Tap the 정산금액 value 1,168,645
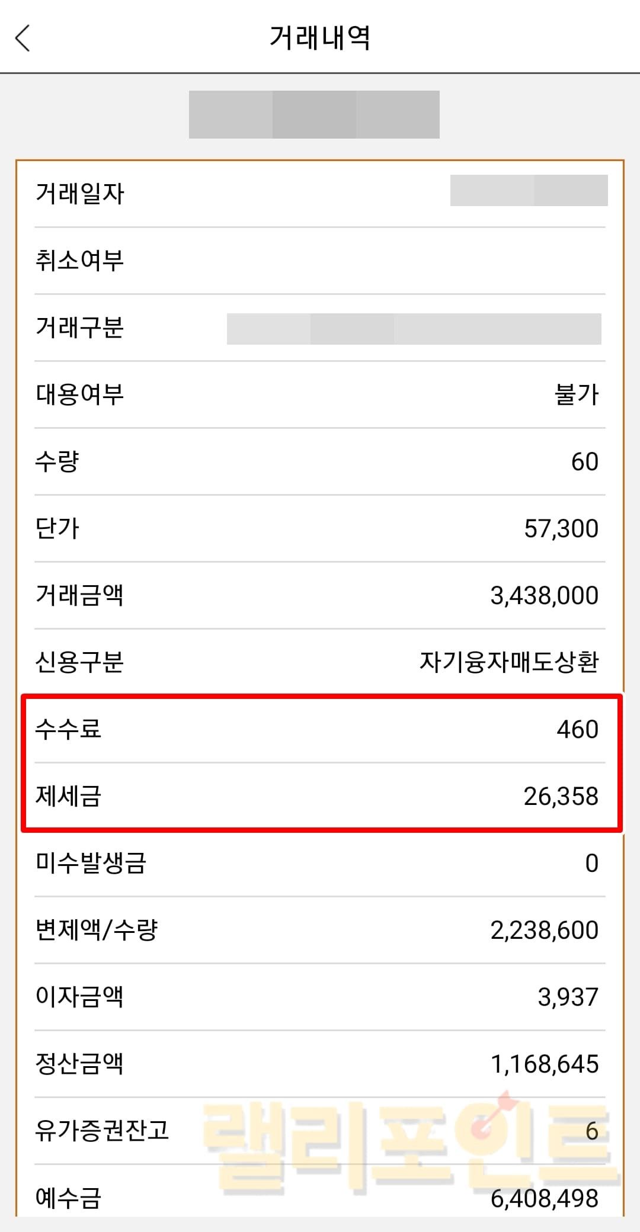Image resolution: width=640 pixels, height=1232 pixels. tap(544, 1064)
